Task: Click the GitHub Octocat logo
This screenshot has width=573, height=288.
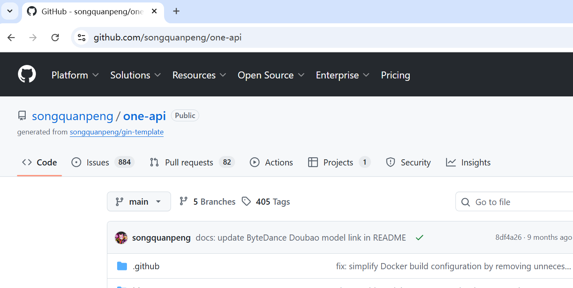Action: (x=27, y=74)
